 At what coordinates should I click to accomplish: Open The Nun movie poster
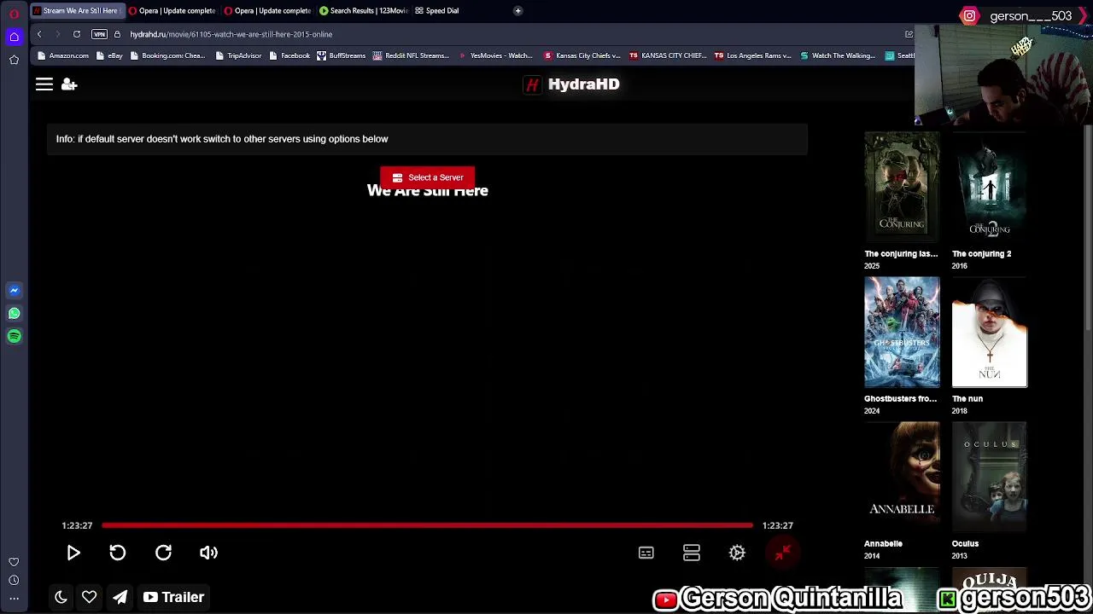pos(990,332)
